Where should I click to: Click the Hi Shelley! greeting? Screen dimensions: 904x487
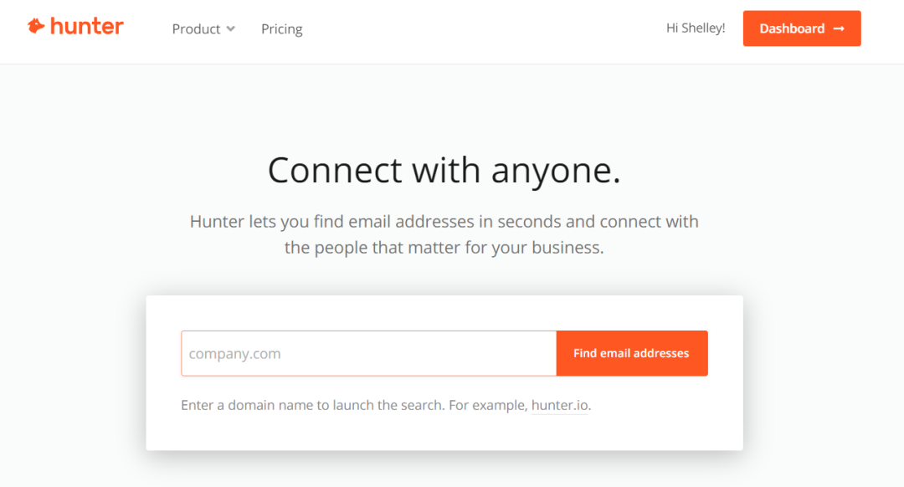[696, 28]
